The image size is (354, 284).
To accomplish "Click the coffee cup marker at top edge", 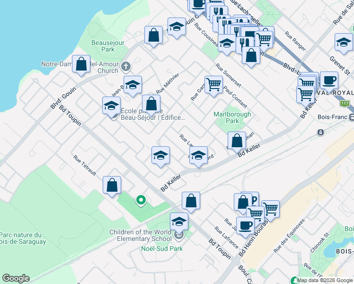I will tap(198, 5).
